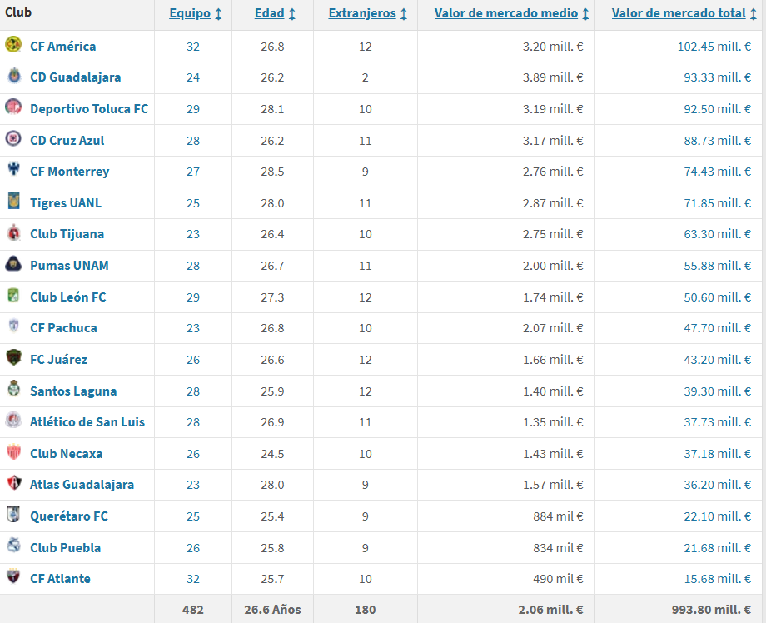
Task: Click Cruz Azul total value 88.73 mill. €
Action: [717, 141]
